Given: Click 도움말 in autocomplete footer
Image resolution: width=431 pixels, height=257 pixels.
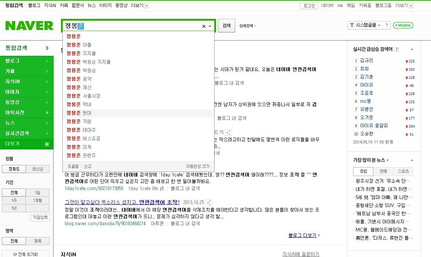Looking at the screenshot, I should (x=73, y=166).
